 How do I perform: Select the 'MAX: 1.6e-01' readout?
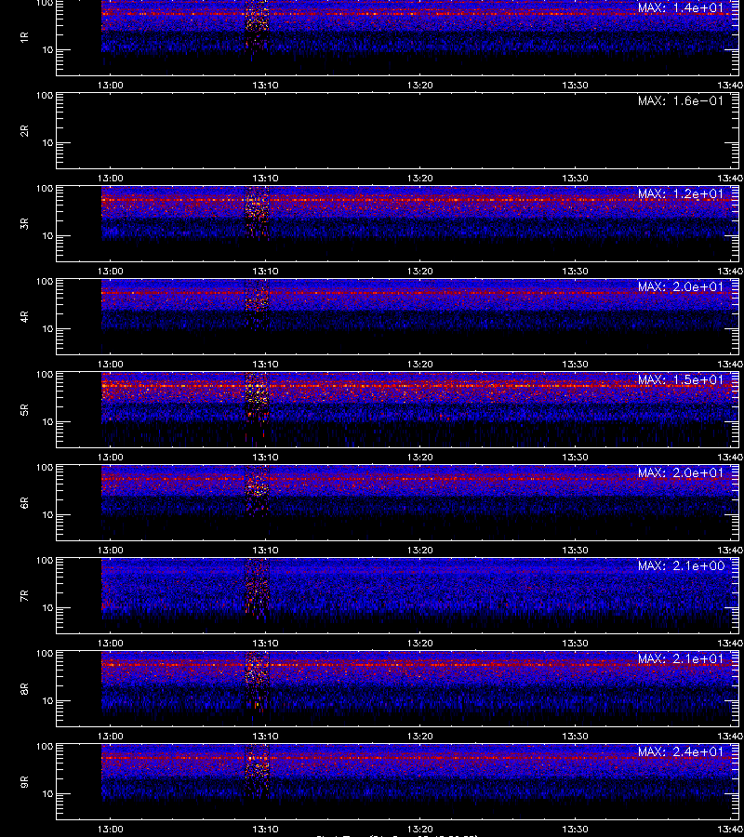tap(681, 100)
